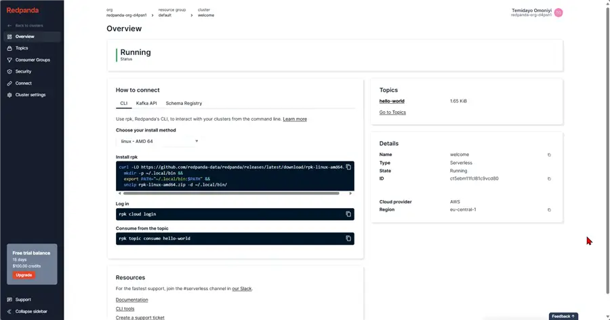This screenshot has width=610, height=320.
Task: Click the Free trial balance card
Action: point(32,264)
